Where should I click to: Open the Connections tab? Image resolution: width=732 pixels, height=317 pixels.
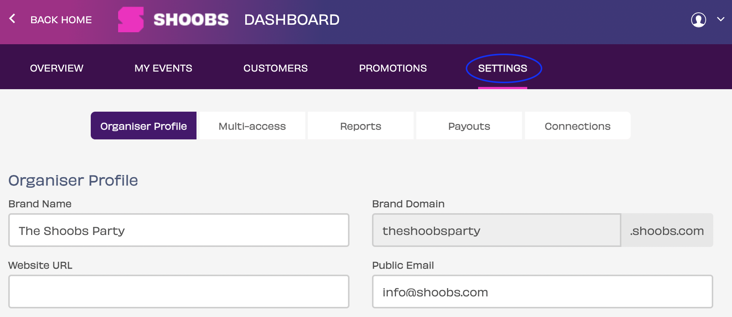577,126
